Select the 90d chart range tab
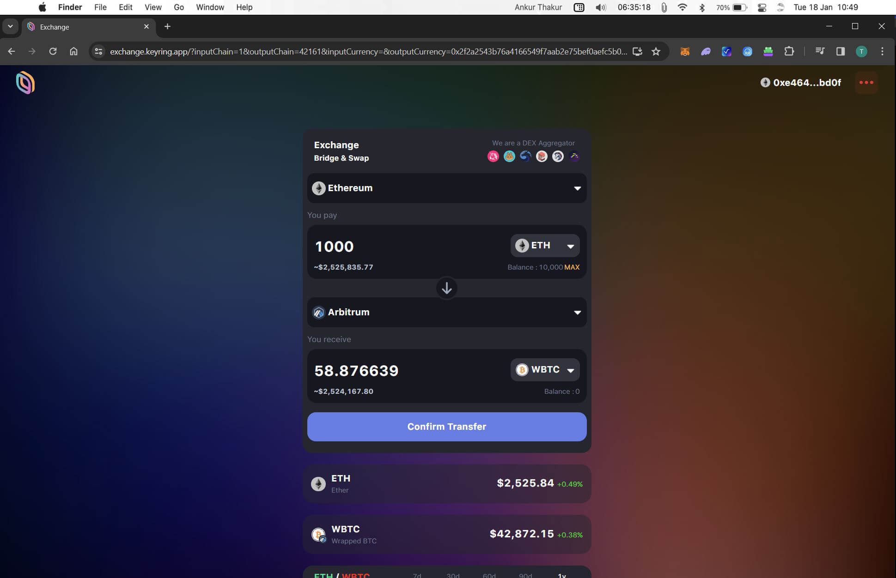 (x=525, y=575)
